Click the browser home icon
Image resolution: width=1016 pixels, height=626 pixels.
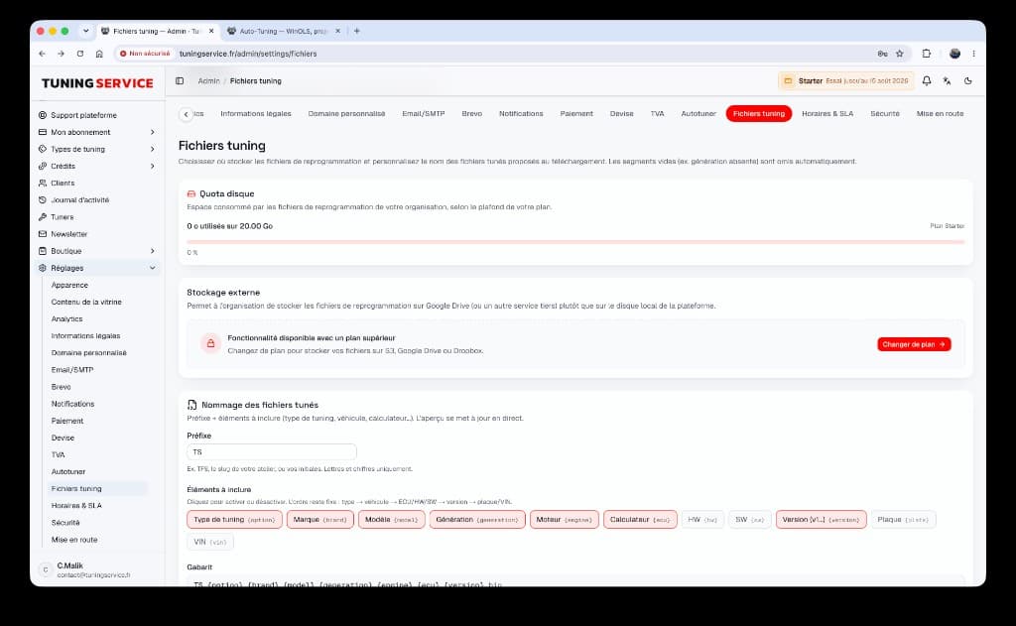(x=99, y=54)
